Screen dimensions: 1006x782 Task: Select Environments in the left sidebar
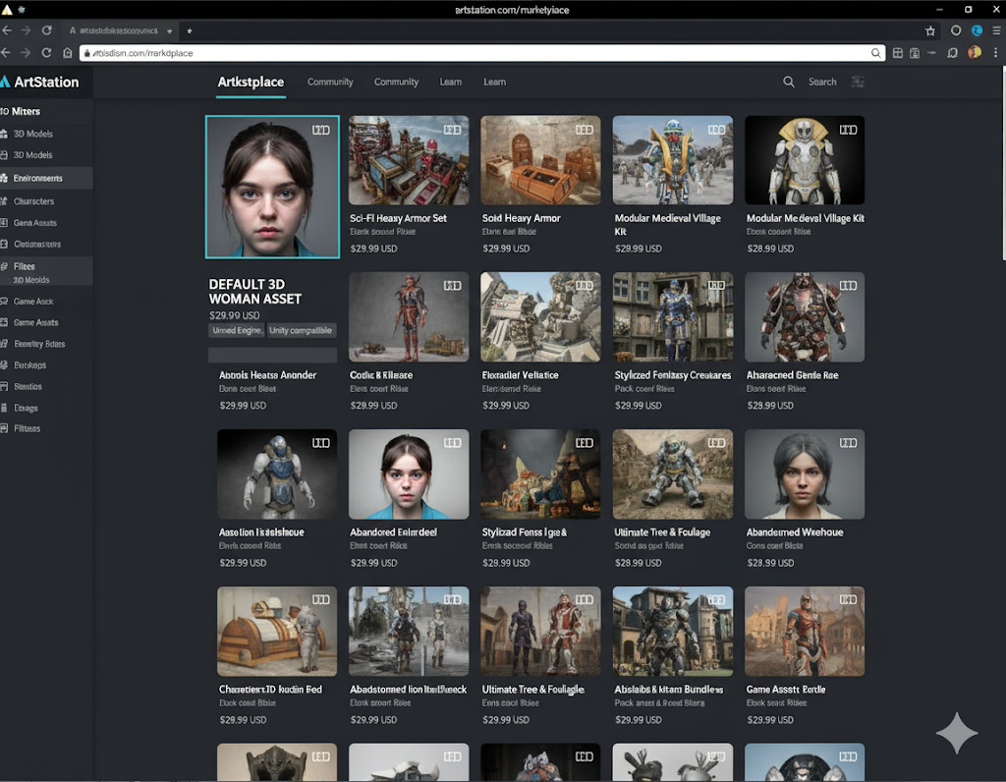click(x=38, y=178)
